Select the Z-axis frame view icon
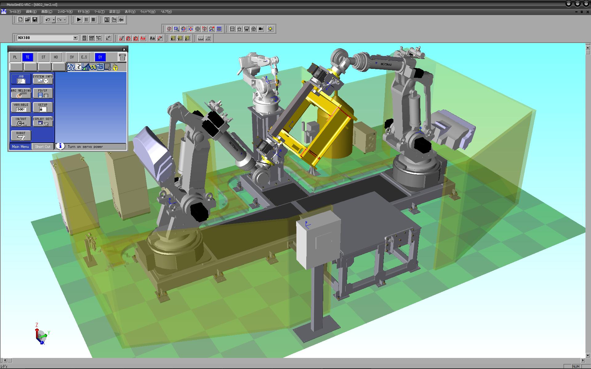The image size is (591, 369). click(x=187, y=38)
